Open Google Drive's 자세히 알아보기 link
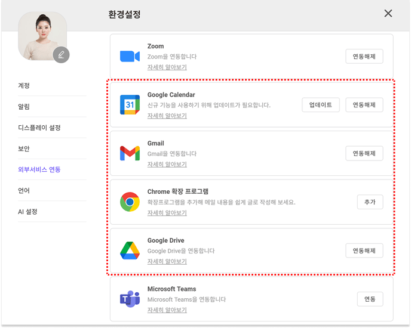The image size is (411, 328). click(x=167, y=261)
